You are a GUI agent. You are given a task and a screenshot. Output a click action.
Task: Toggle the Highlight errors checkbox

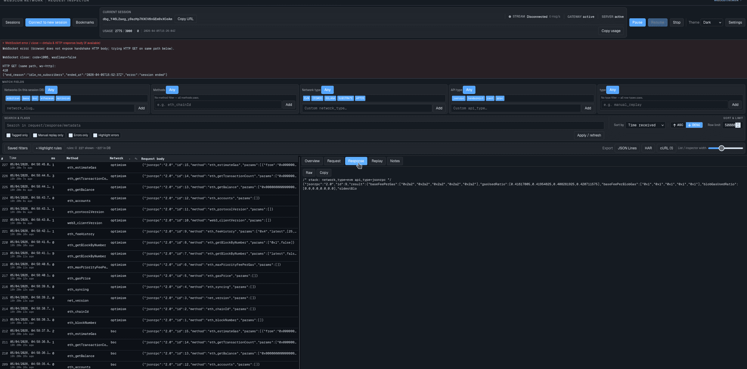pyautogui.click(x=95, y=135)
